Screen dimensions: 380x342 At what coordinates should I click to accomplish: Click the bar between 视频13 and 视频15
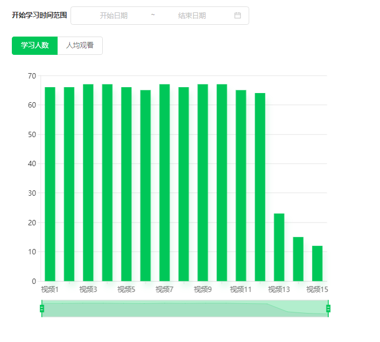298,259
